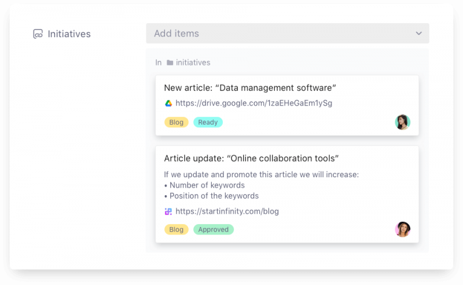Viewport: 463px width, 285px height.
Task: Open the startinfinity.com/blog link
Action: [227, 211]
